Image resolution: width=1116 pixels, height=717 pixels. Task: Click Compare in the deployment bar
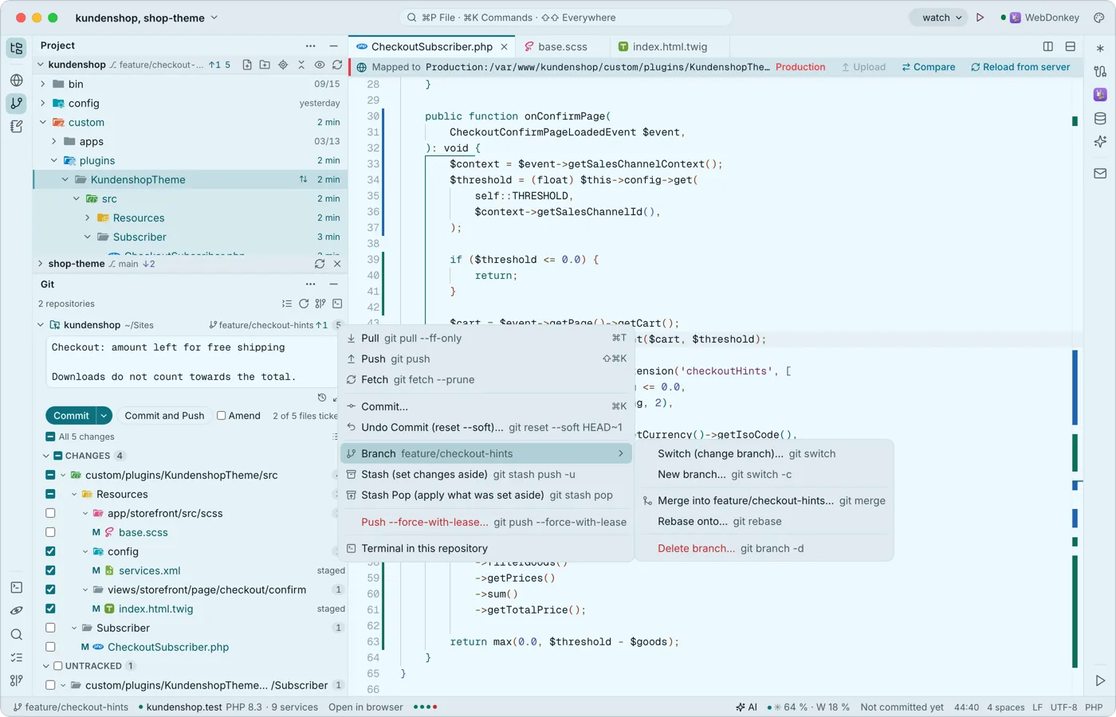[x=928, y=67]
